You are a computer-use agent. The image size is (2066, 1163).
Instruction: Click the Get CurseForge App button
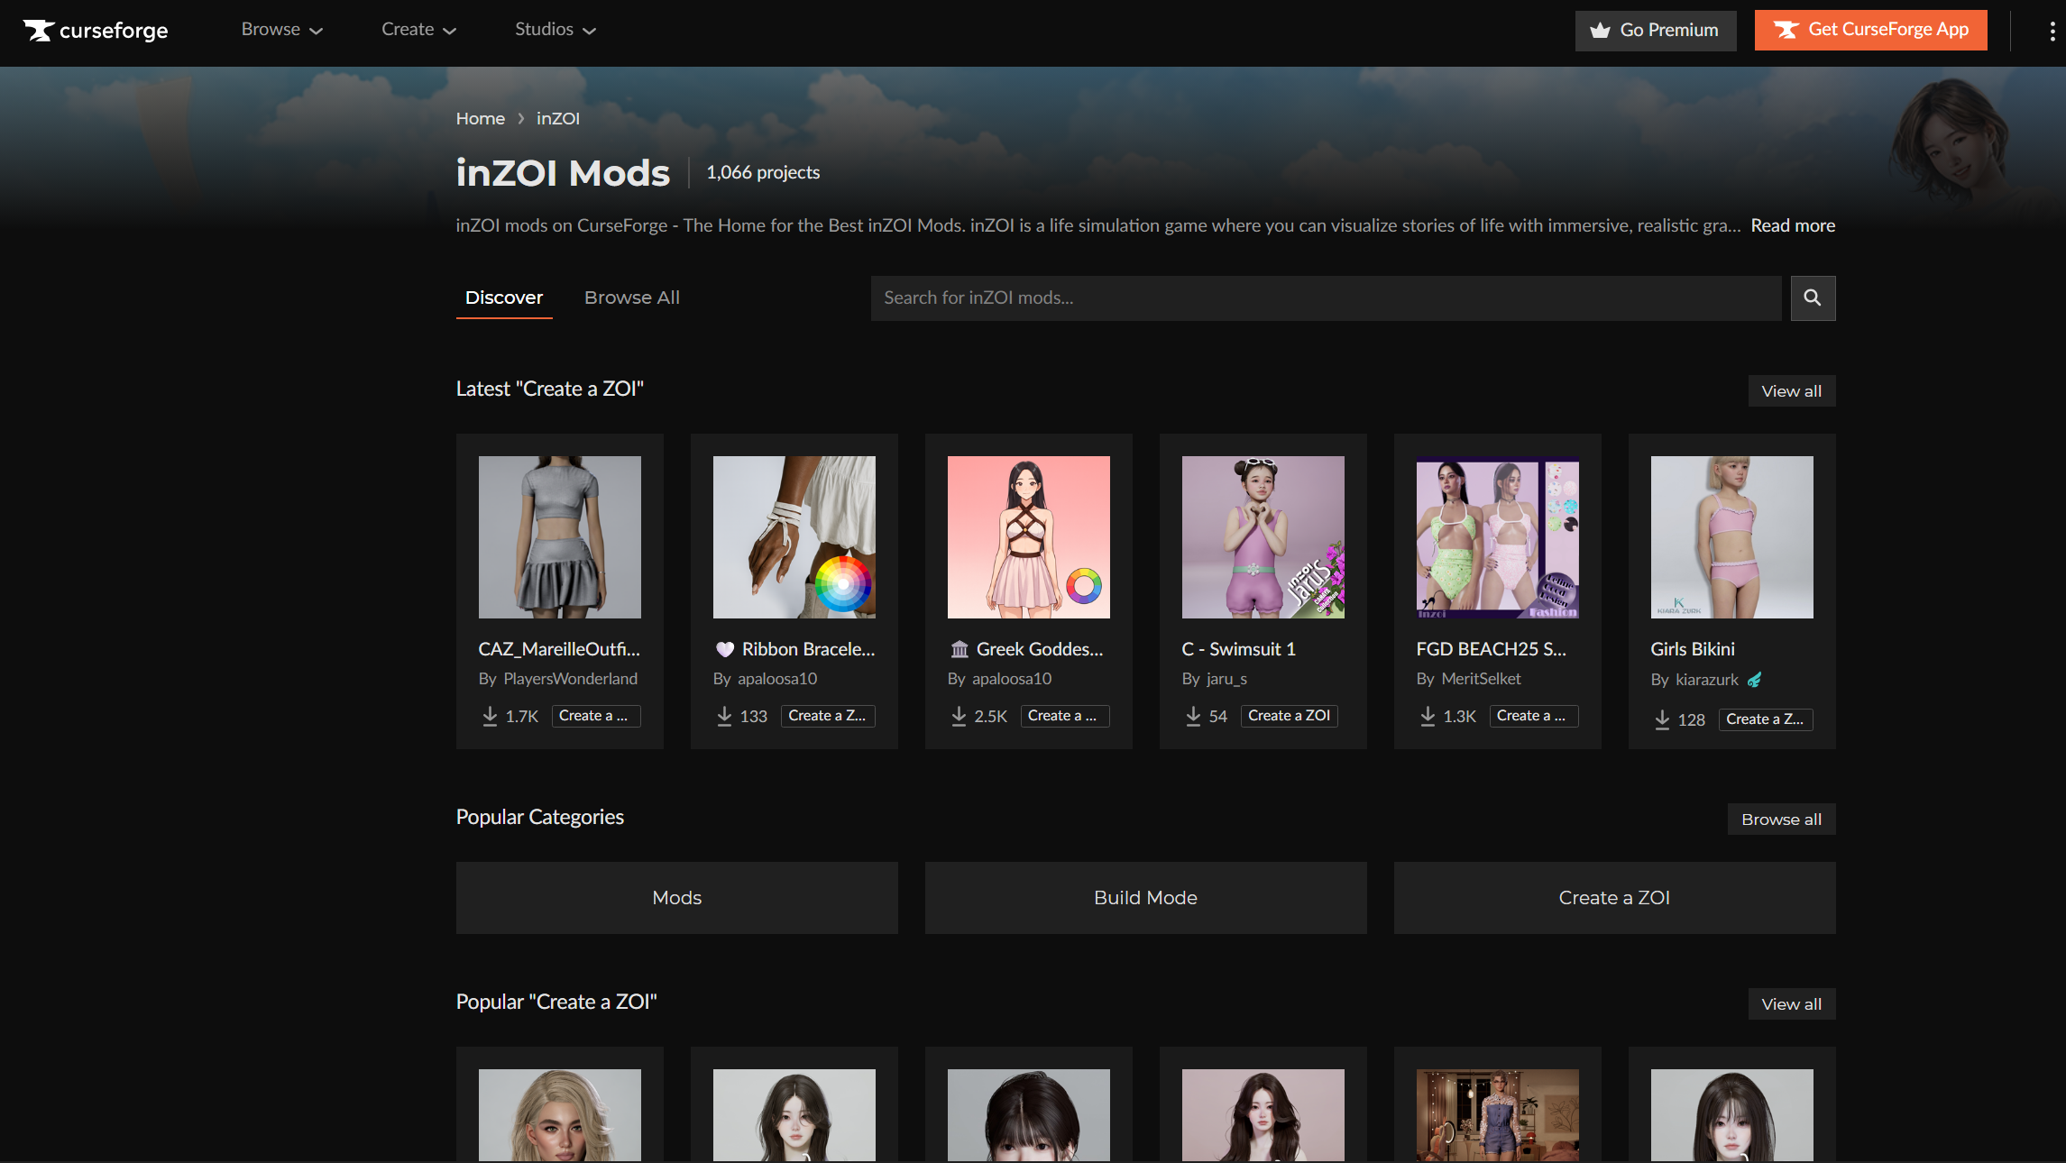pos(1870,30)
